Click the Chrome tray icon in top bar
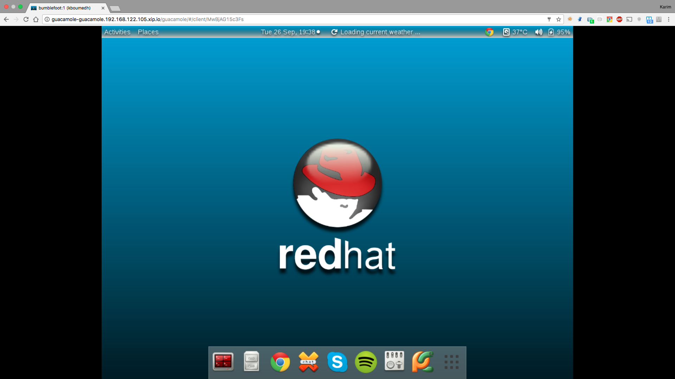 489,32
